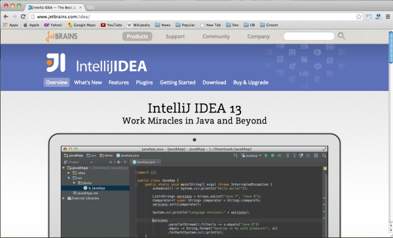Open the Wikipedia bookmark

[138, 25]
